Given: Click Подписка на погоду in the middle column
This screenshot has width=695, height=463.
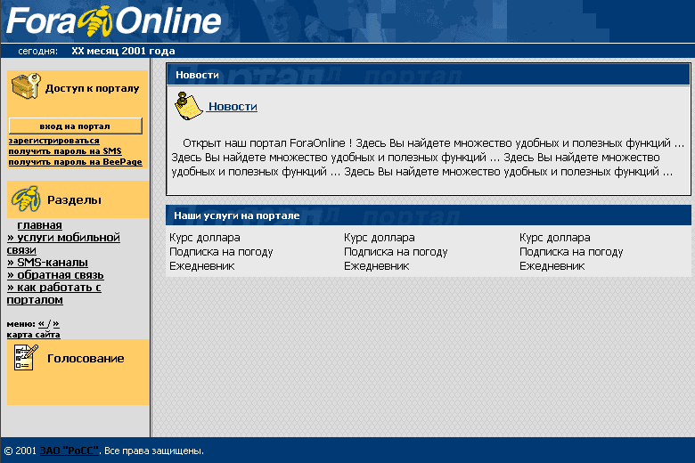Looking at the screenshot, I should [x=396, y=252].
